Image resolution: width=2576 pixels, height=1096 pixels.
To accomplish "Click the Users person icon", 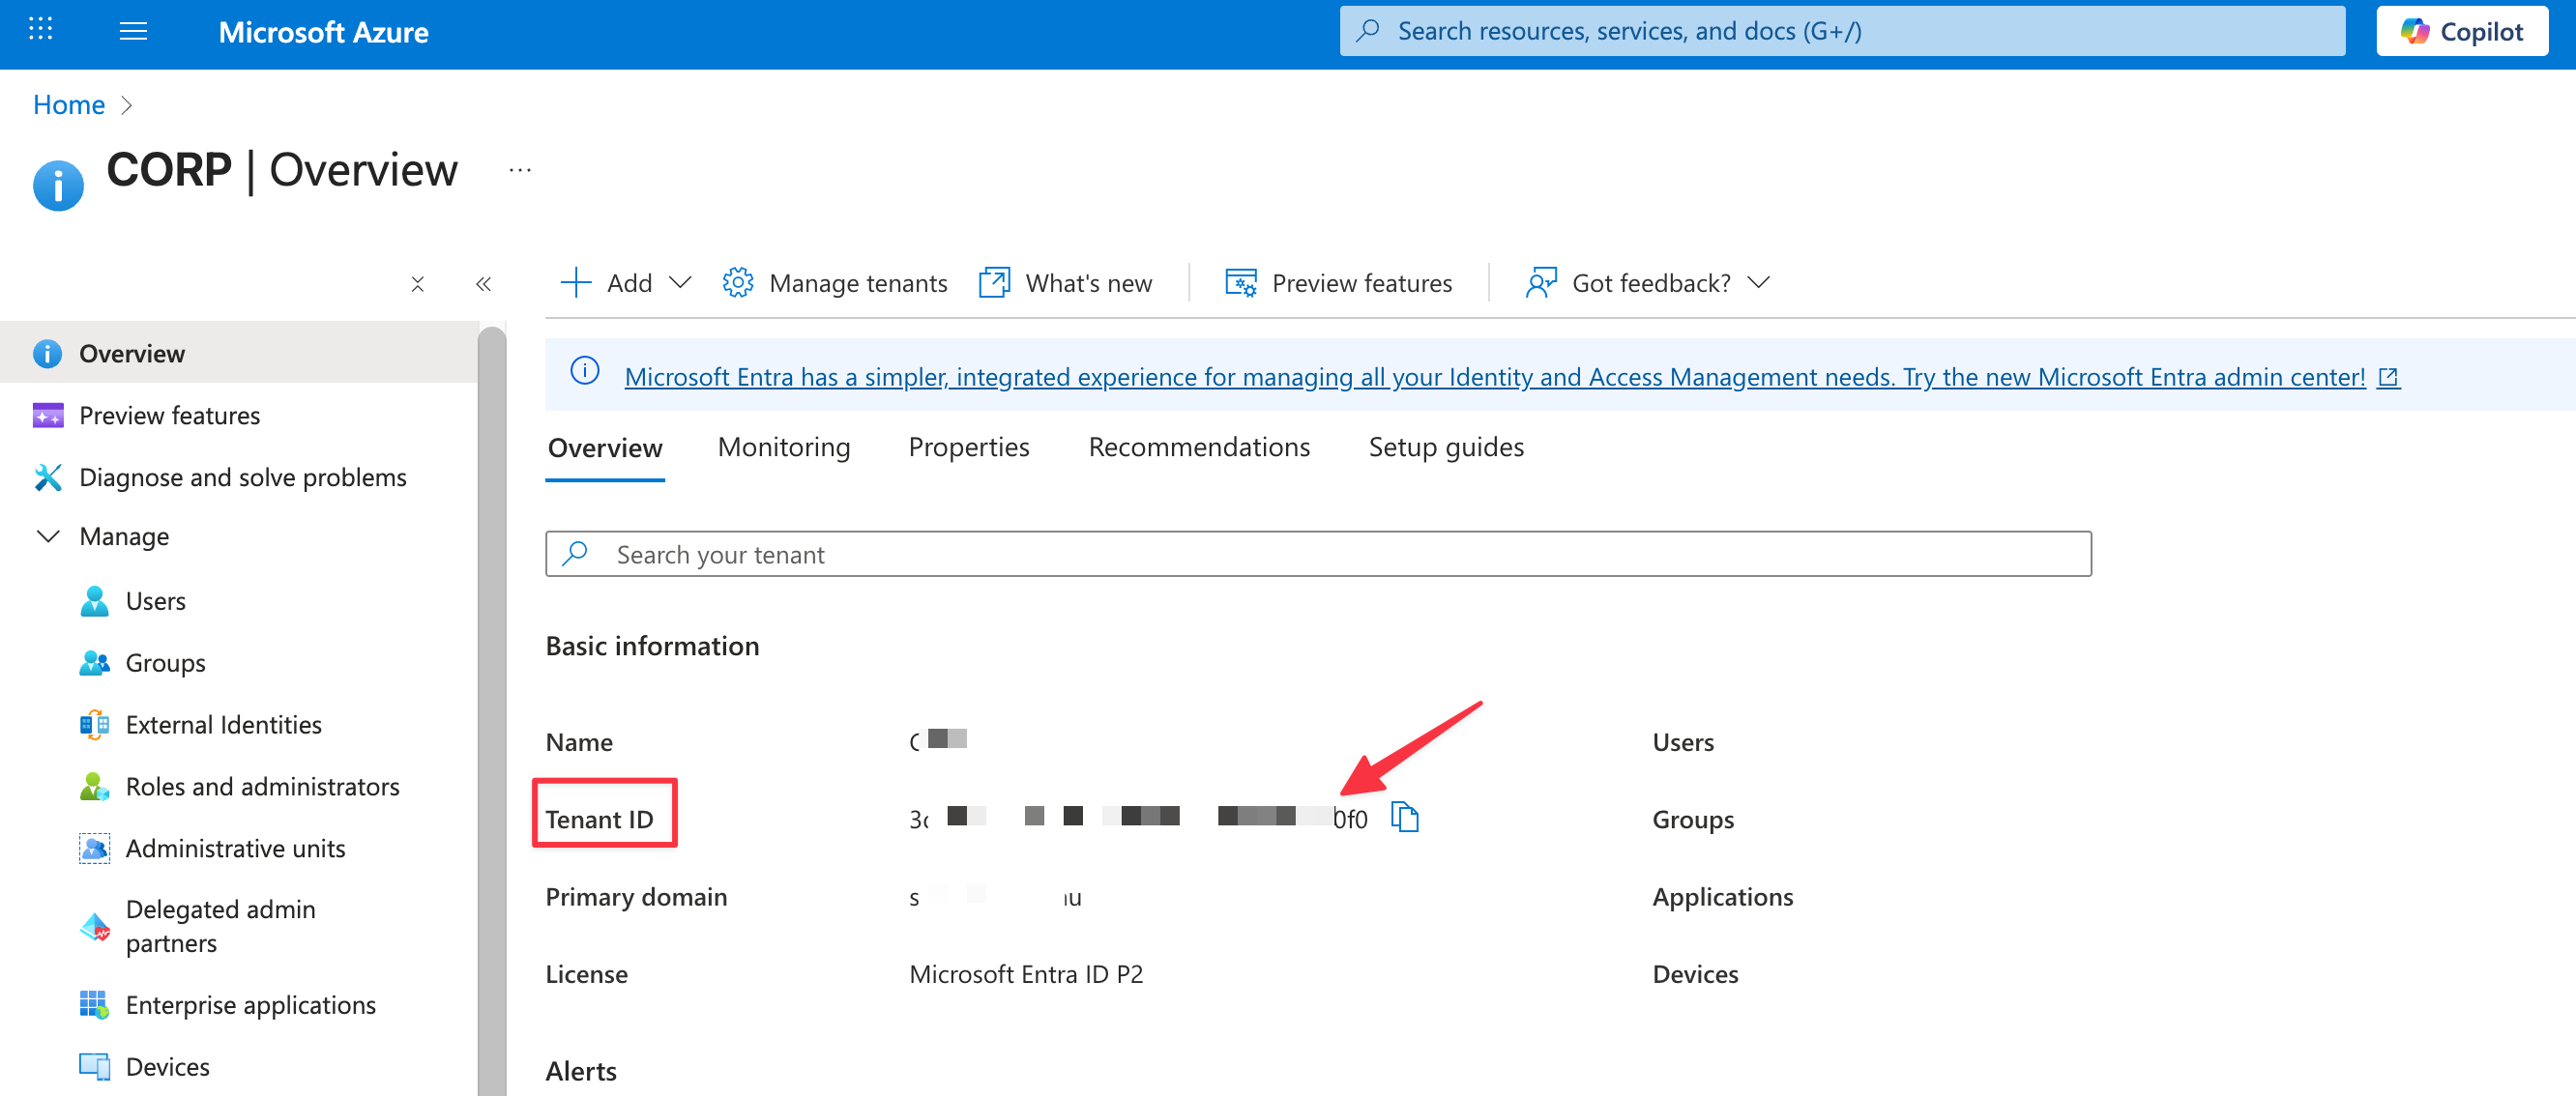I will [x=94, y=601].
